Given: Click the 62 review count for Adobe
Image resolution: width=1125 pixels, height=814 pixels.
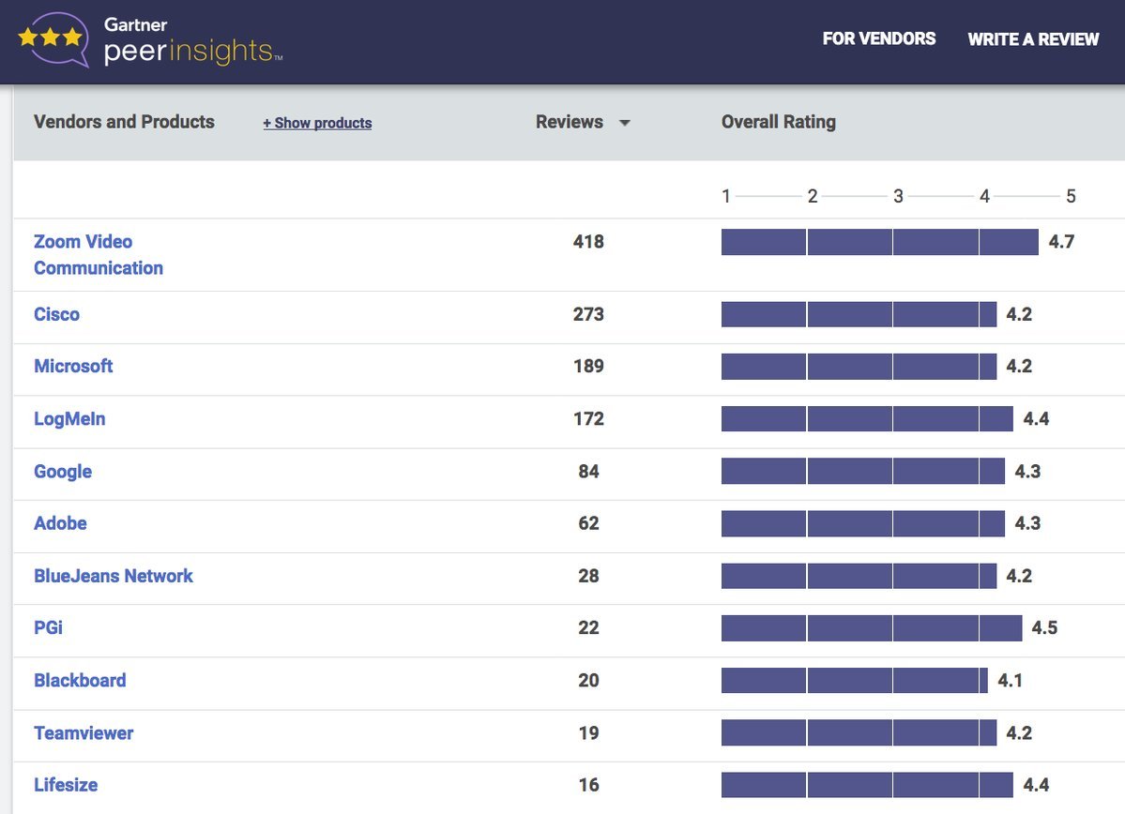Looking at the screenshot, I should 588,523.
